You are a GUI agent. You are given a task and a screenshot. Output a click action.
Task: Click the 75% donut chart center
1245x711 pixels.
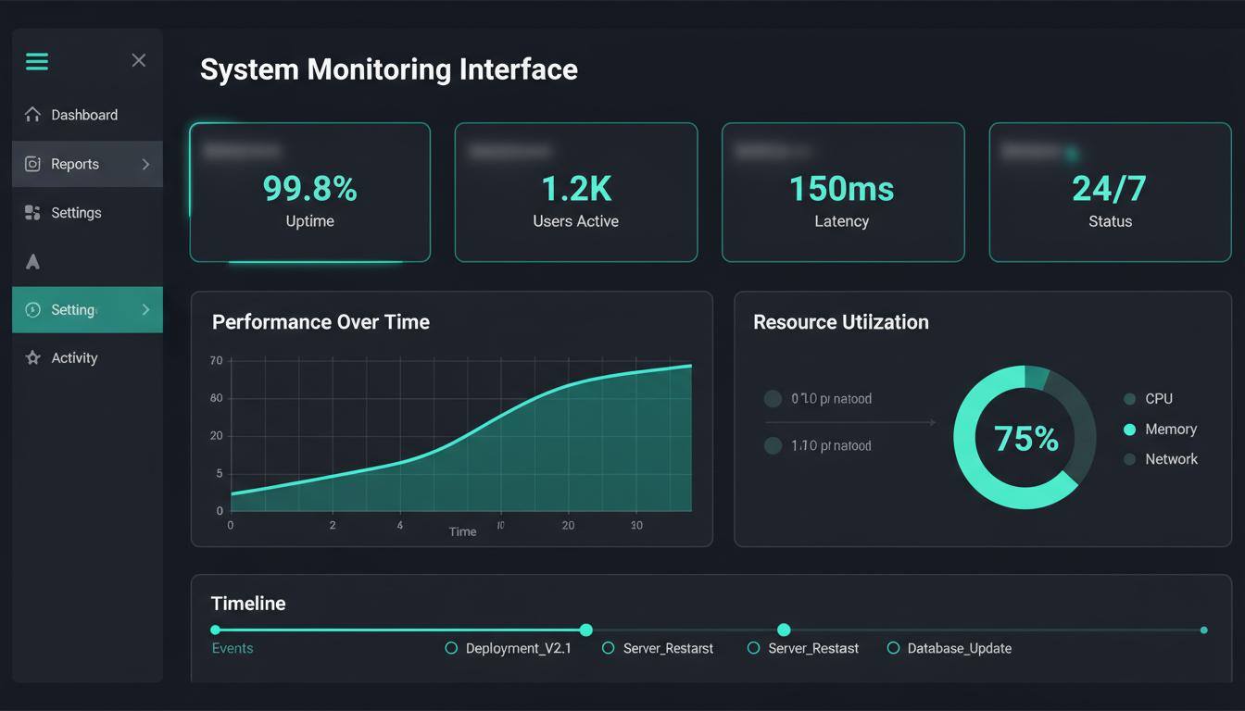1024,437
